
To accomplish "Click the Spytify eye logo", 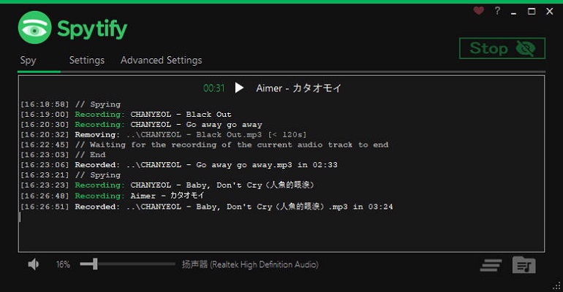I will [34, 28].
